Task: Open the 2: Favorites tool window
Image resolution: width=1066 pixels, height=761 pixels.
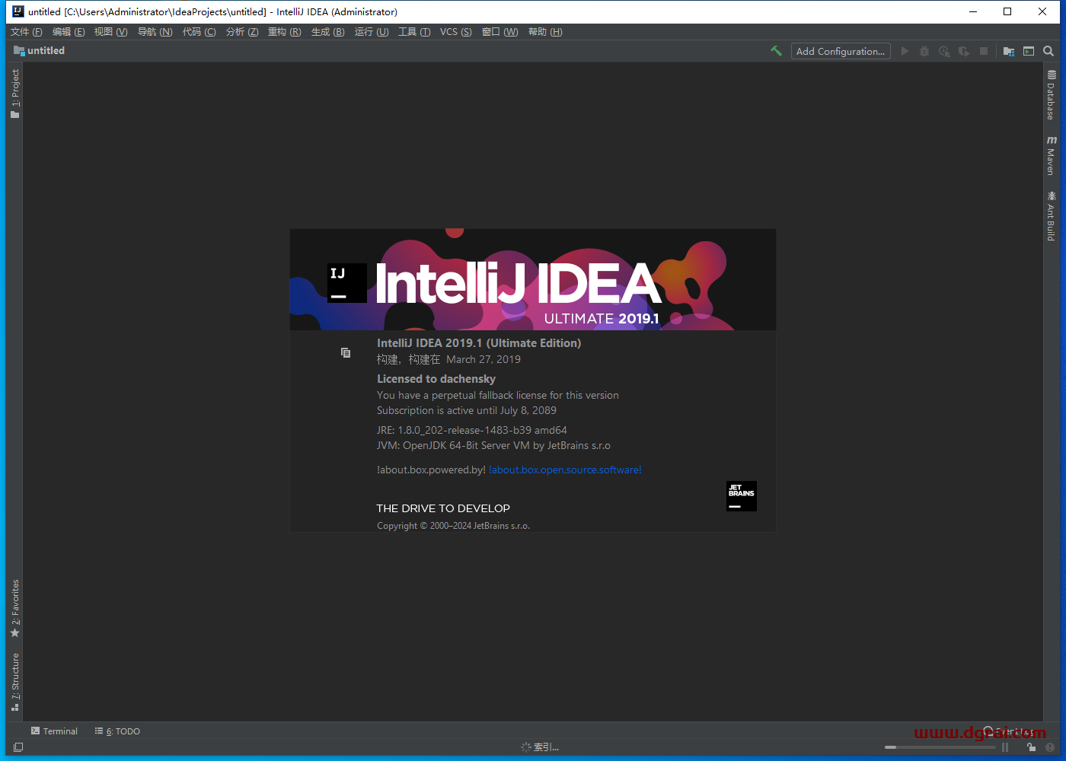Action: coord(14,609)
